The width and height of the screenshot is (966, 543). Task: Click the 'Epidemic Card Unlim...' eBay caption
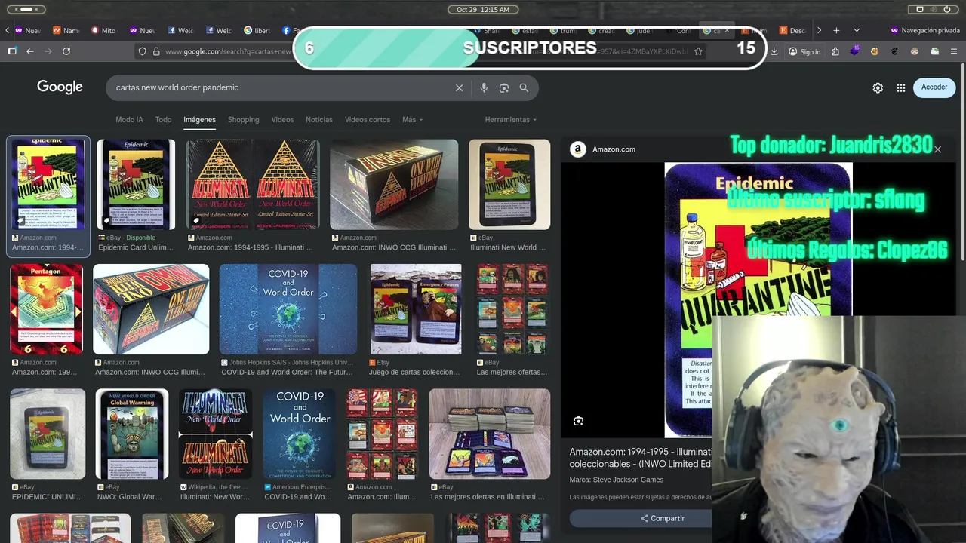point(136,247)
